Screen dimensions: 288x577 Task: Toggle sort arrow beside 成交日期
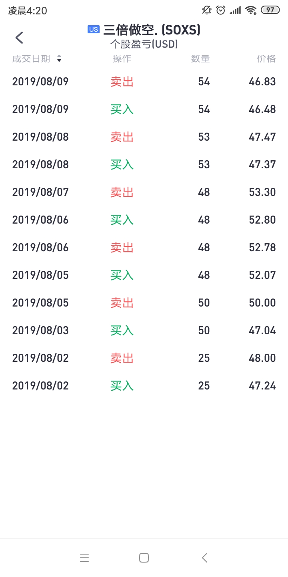(59, 59)
